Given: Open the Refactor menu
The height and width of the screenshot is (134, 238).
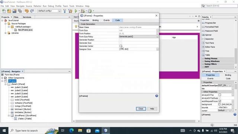Looking at the screenshot, I should click(37, 6).
